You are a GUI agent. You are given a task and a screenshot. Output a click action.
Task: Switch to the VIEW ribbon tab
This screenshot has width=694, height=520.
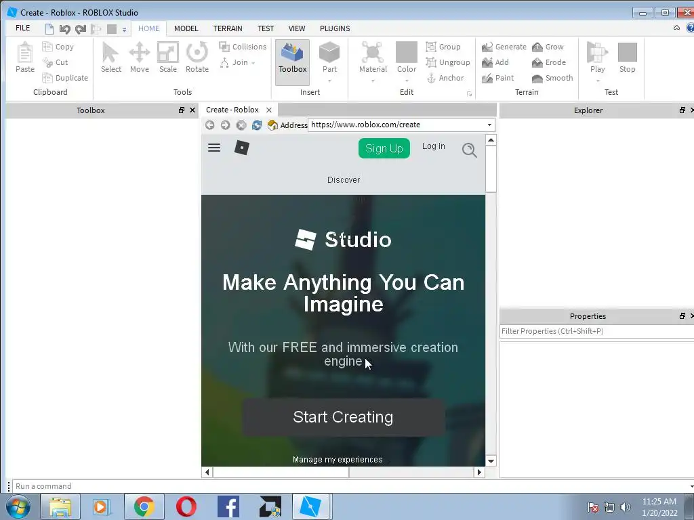coord(297,28)
